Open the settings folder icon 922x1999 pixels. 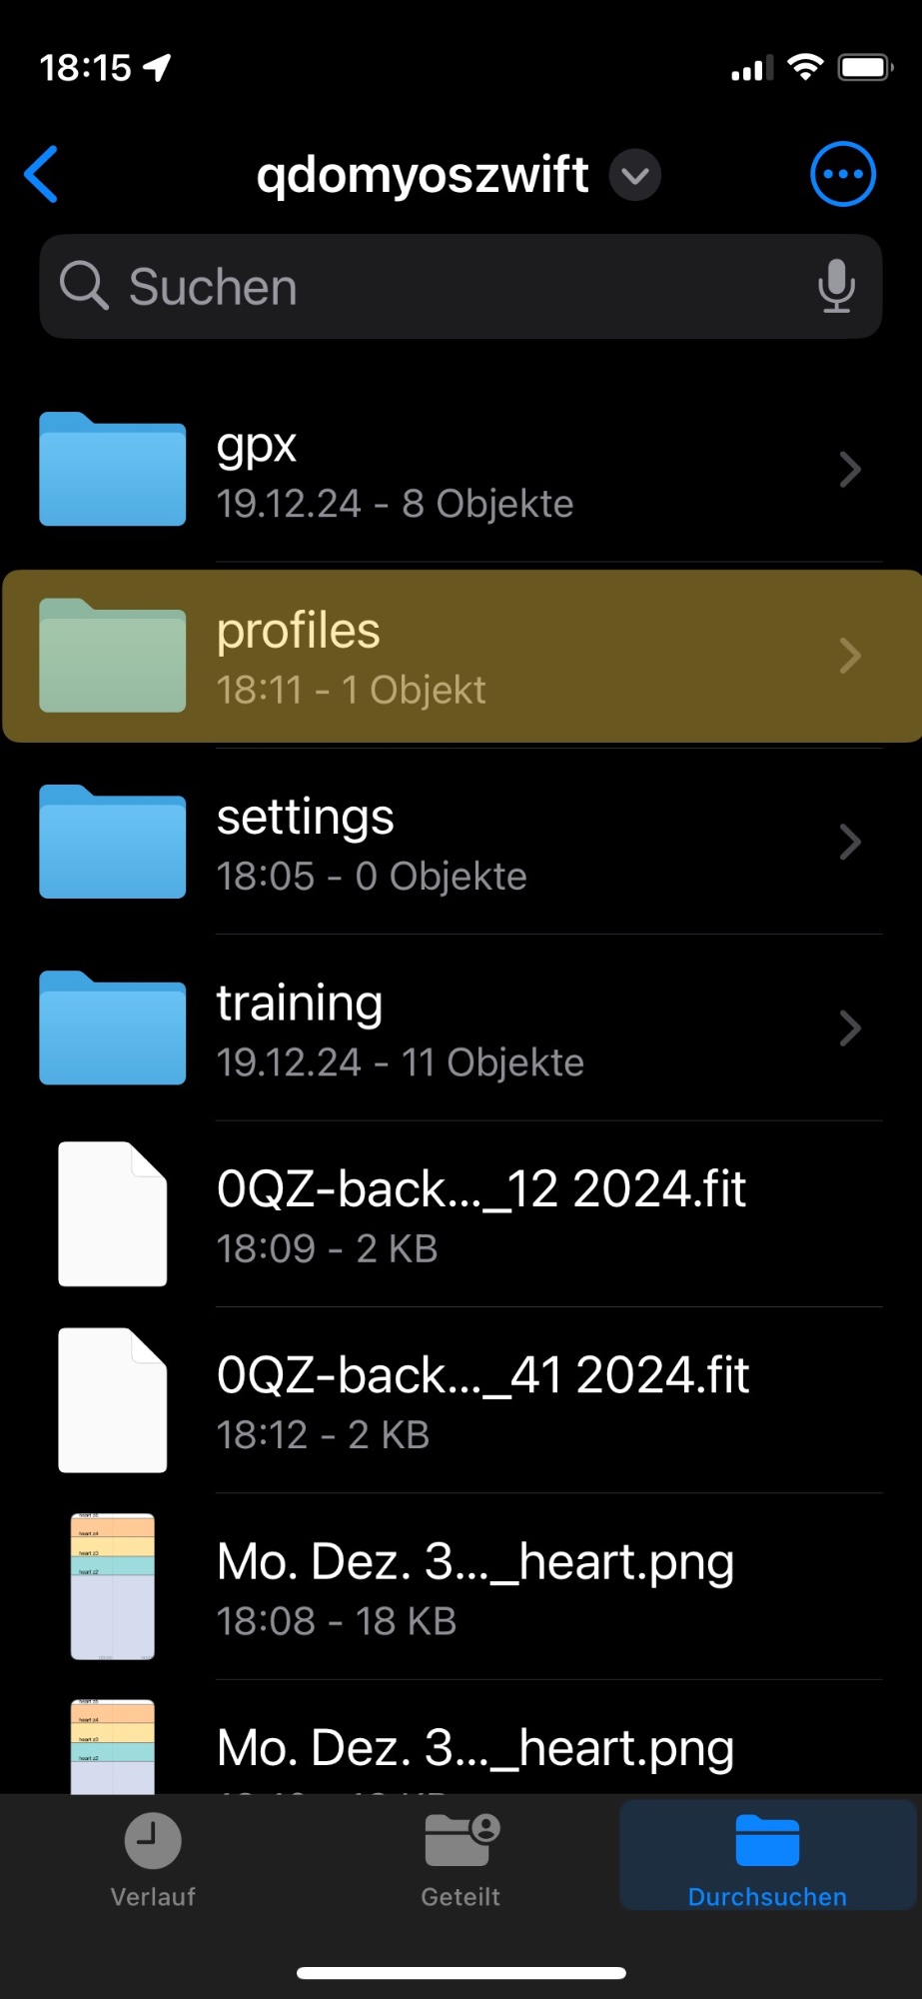click(x=112, y=842)
